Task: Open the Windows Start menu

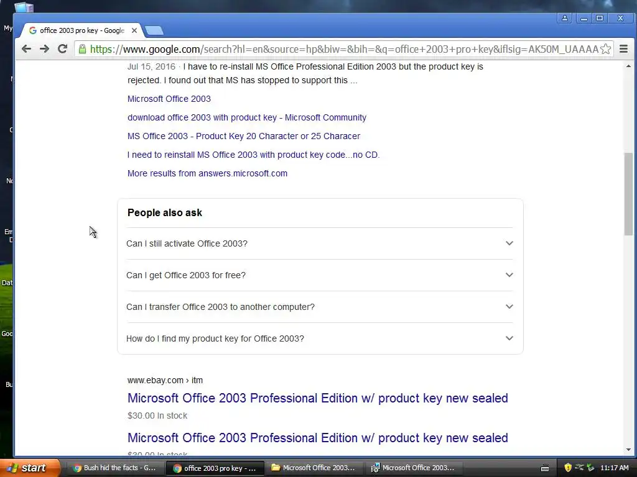Action: tap(30, 468)
